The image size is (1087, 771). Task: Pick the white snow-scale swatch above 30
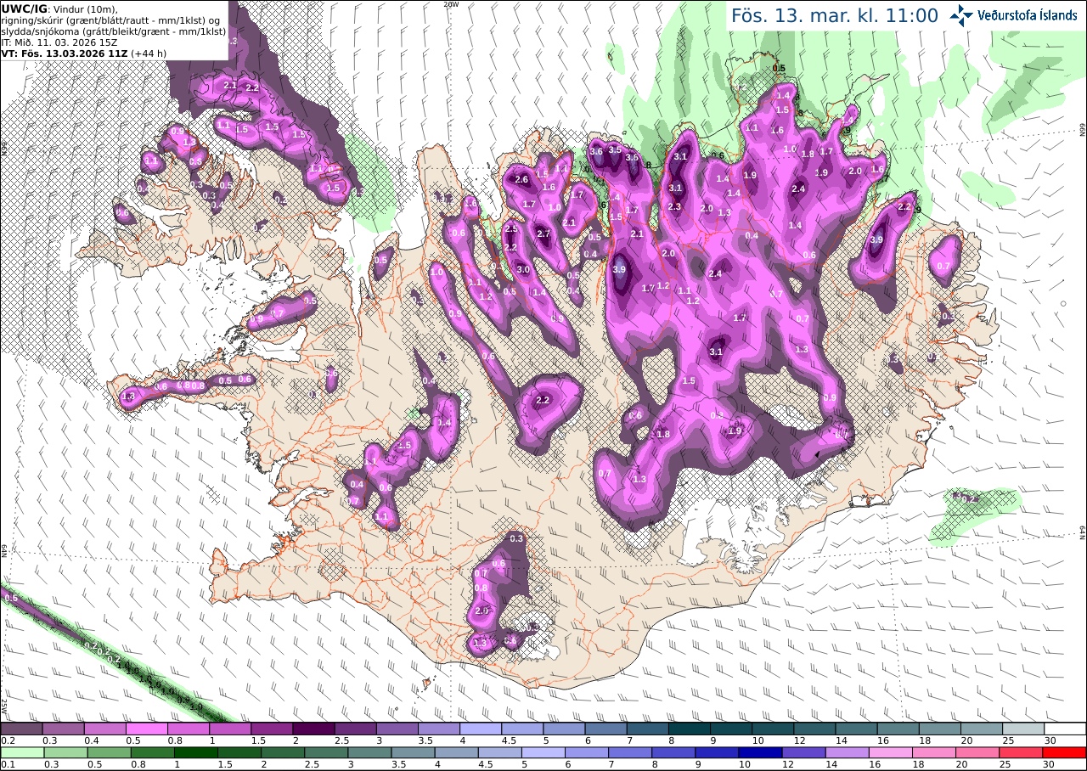point(1065,729)
